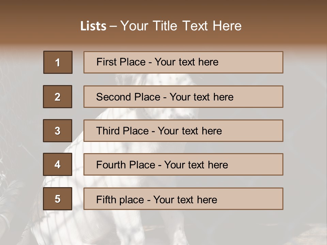Click the number 5 box

tap(58, 199)
